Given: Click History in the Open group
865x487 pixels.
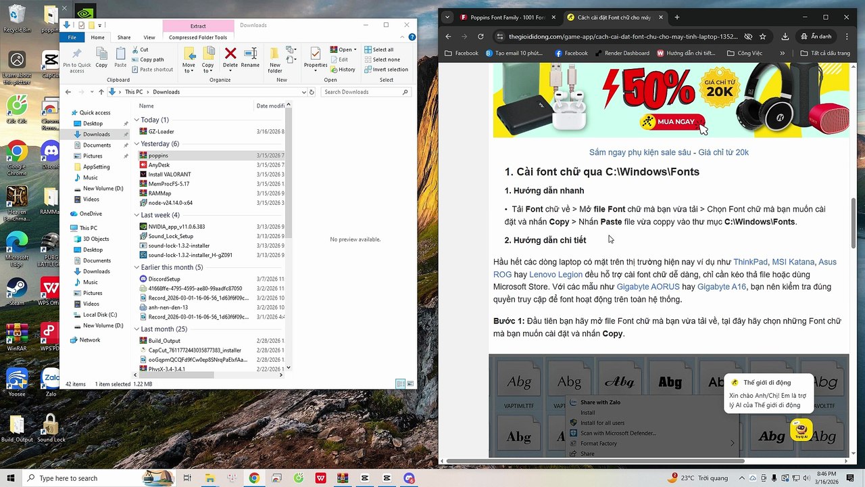Looking at the screenshot, I should coord(343,70).
